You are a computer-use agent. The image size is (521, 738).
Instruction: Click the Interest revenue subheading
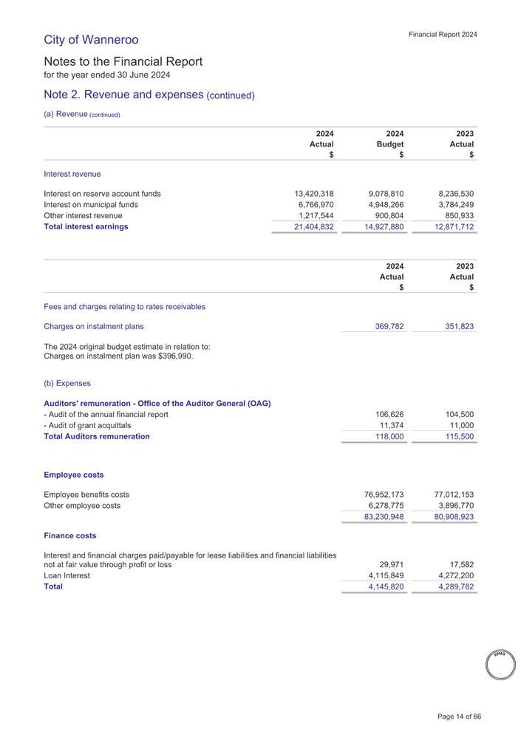click(x=72, y=174)
